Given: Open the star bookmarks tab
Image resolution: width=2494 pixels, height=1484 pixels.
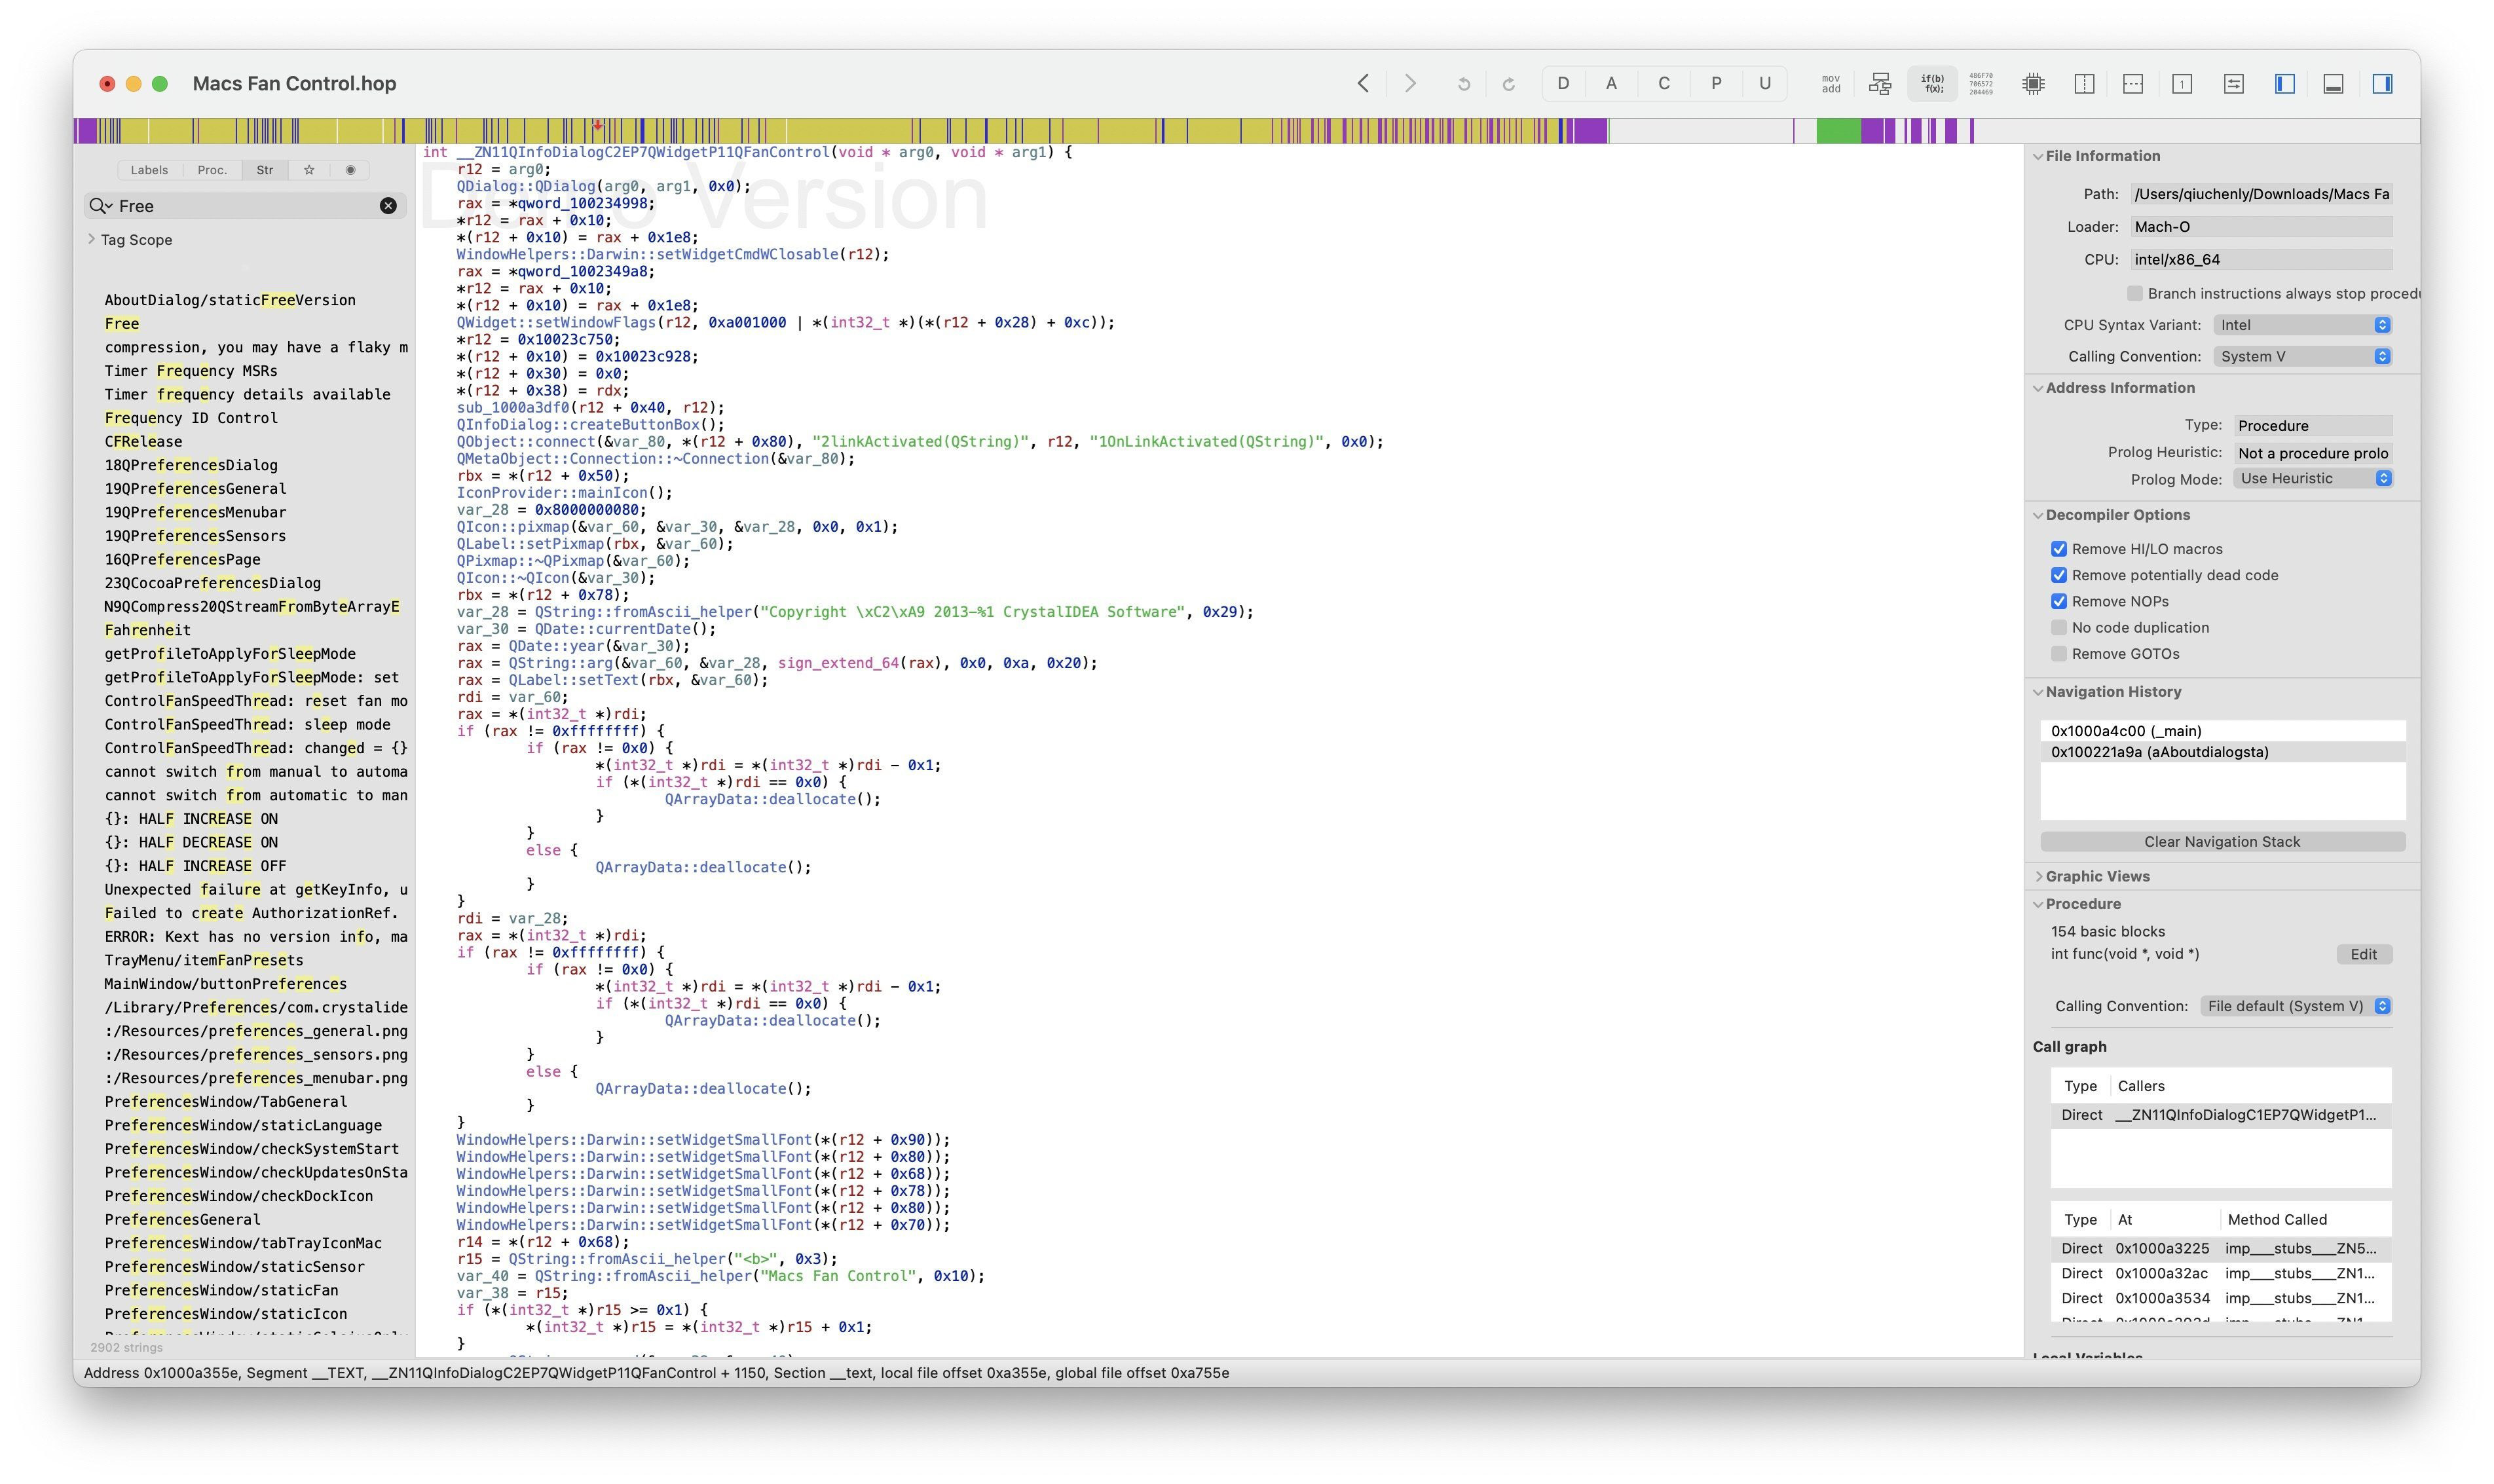Looking at the screenshot, I should (x=309, y=170).
